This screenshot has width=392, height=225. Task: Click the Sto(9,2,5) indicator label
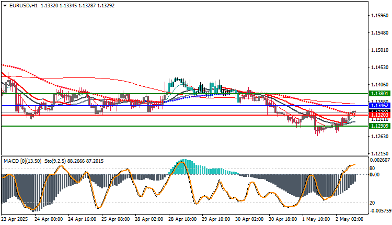(55, 161)
